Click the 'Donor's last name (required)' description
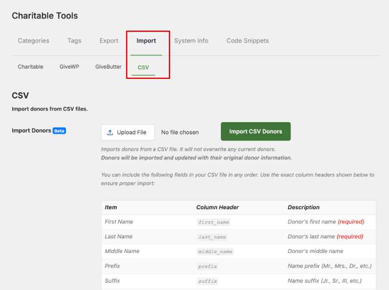Screen dimensions: 389x290 [x=325, y=236]
